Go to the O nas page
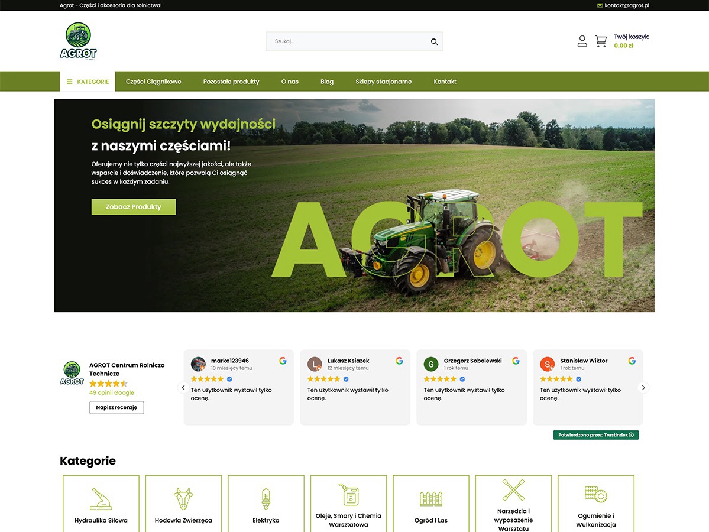Image resolution: width=709 pixels, height=532 pixels. point(290,82)
